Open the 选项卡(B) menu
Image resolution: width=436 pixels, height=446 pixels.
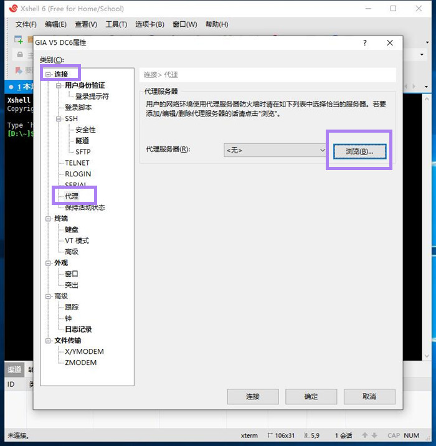click(x=150, y=24)
